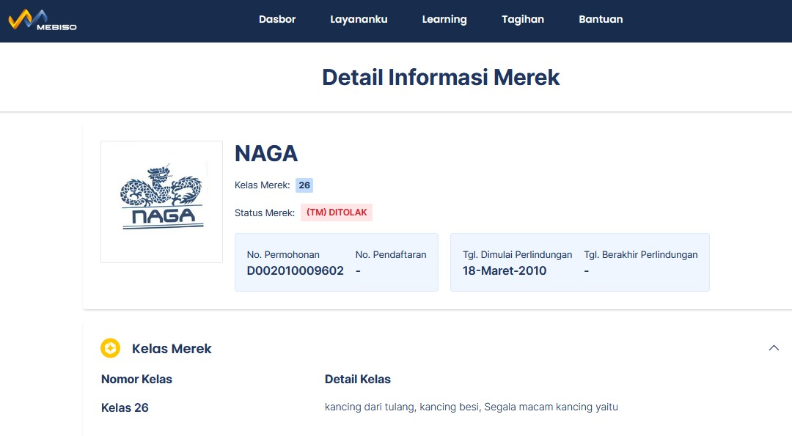792x436 pixels.
Task: Click the Tgl. Dimulai Perlindungan label
Action: [x=517, y=255]
